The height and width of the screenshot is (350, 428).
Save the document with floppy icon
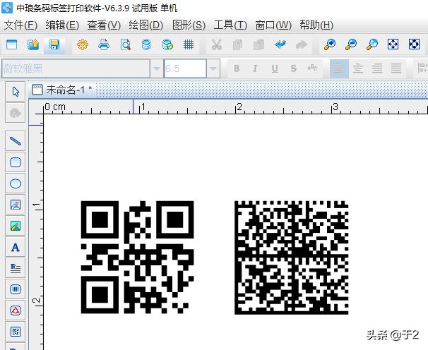tap(54, 44)
